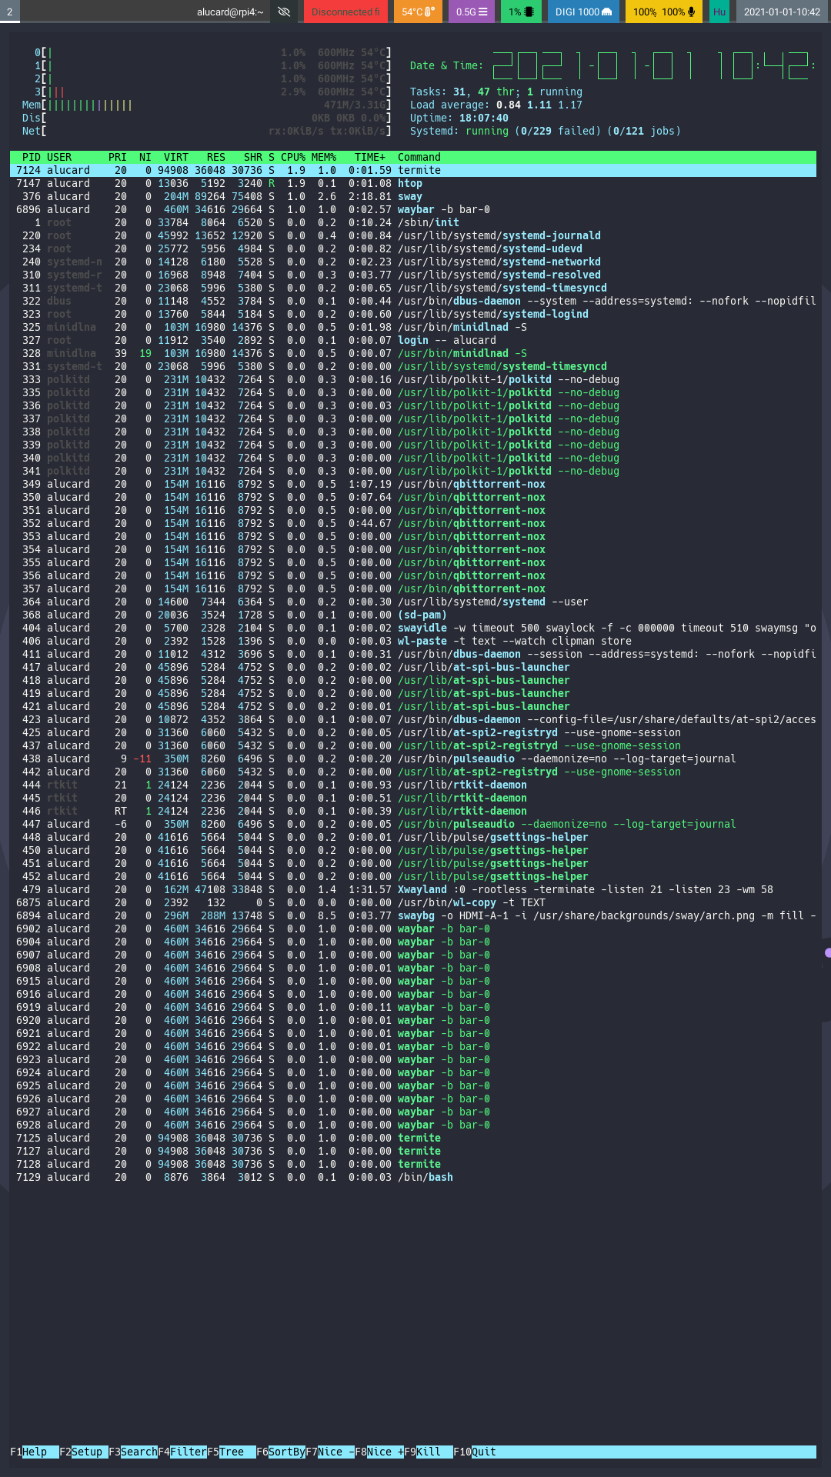
Task: Open F6 SortBy menu in footer
Action: [281, 1452]
